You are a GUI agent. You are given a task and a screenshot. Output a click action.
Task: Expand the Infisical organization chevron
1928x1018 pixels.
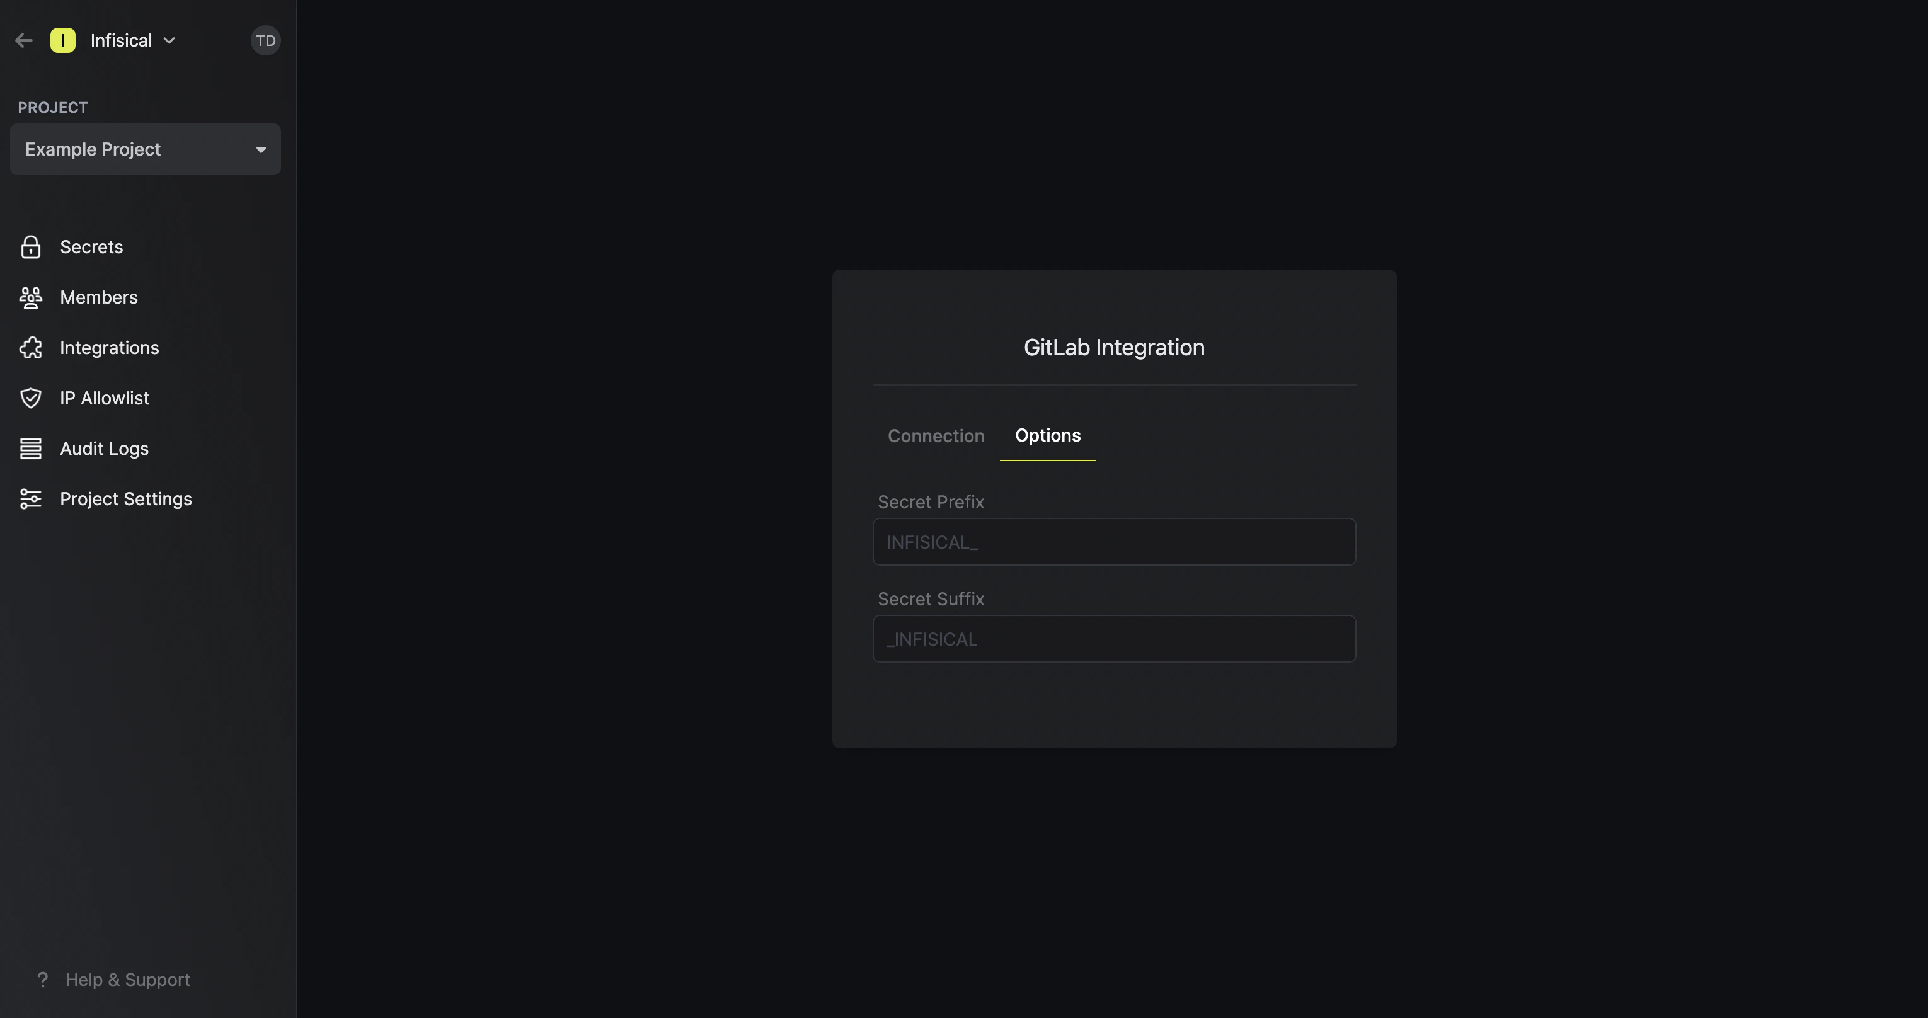(x=169, y=40)
